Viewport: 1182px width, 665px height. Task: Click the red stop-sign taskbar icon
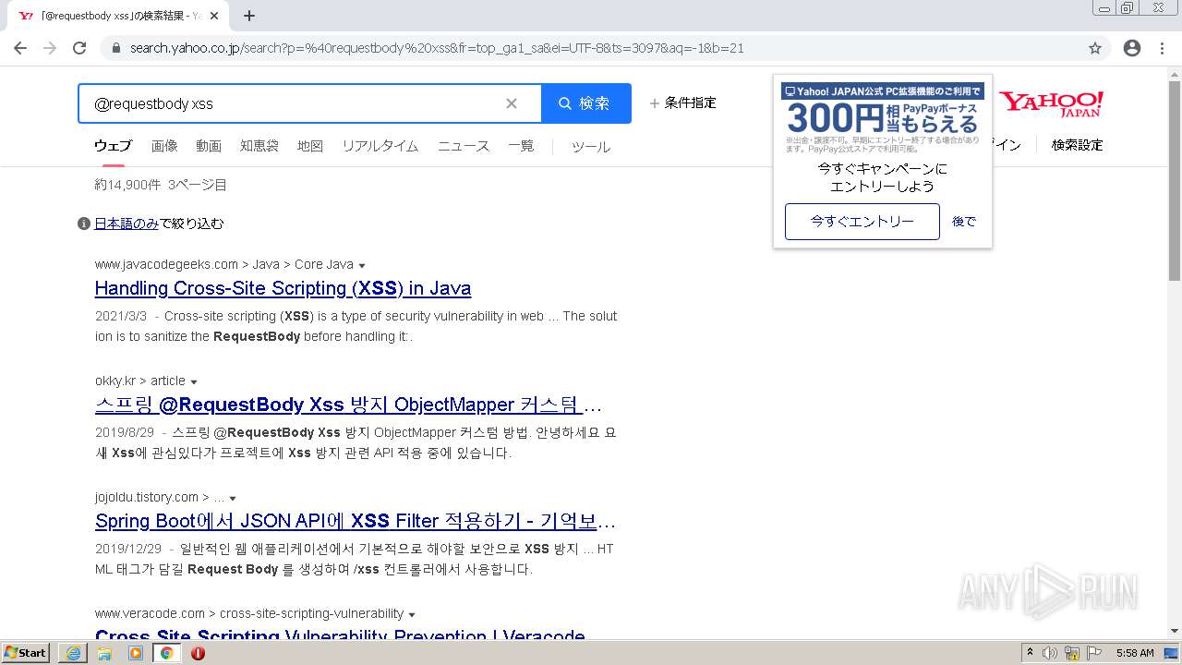click(x=198, y=653)
